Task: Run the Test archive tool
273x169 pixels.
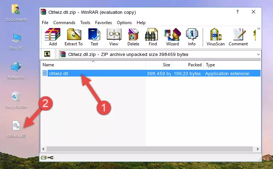Action: [x=94, y=37]
